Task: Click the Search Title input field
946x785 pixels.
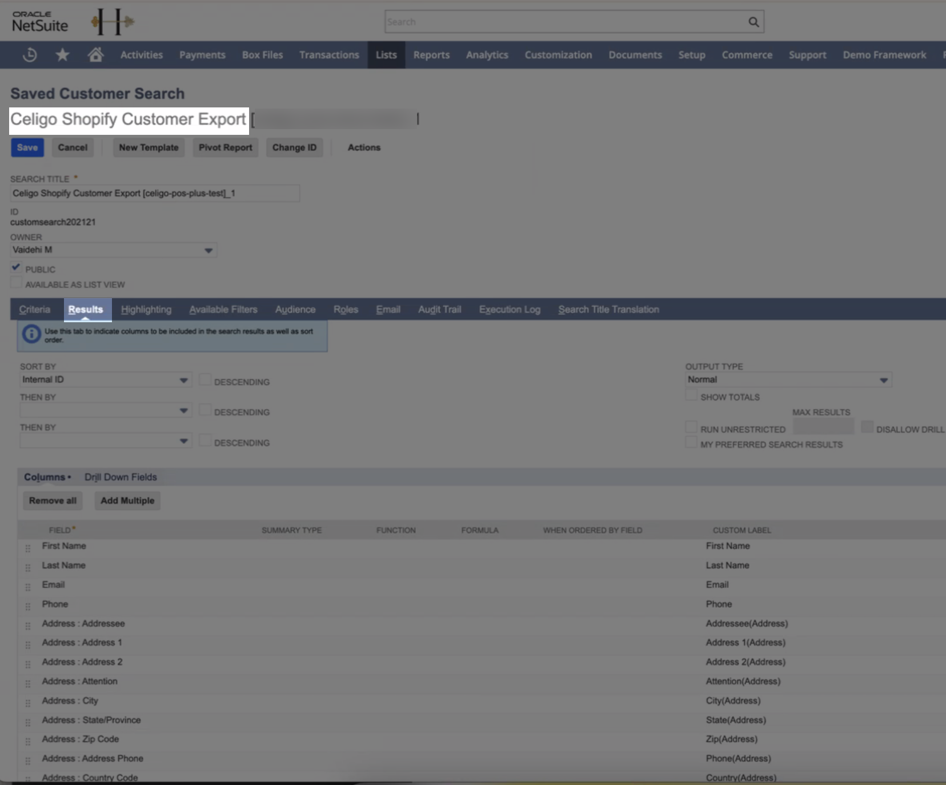Action: click(x=155, y=193)
